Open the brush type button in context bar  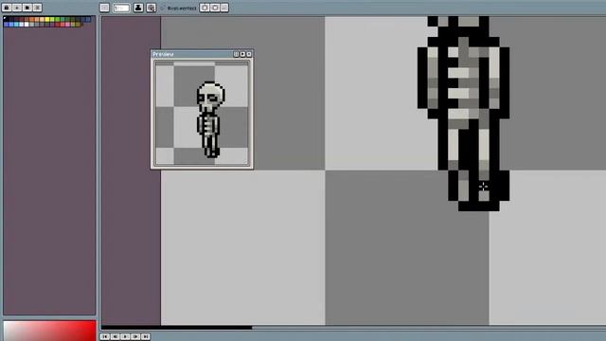(x=104, y=8)
